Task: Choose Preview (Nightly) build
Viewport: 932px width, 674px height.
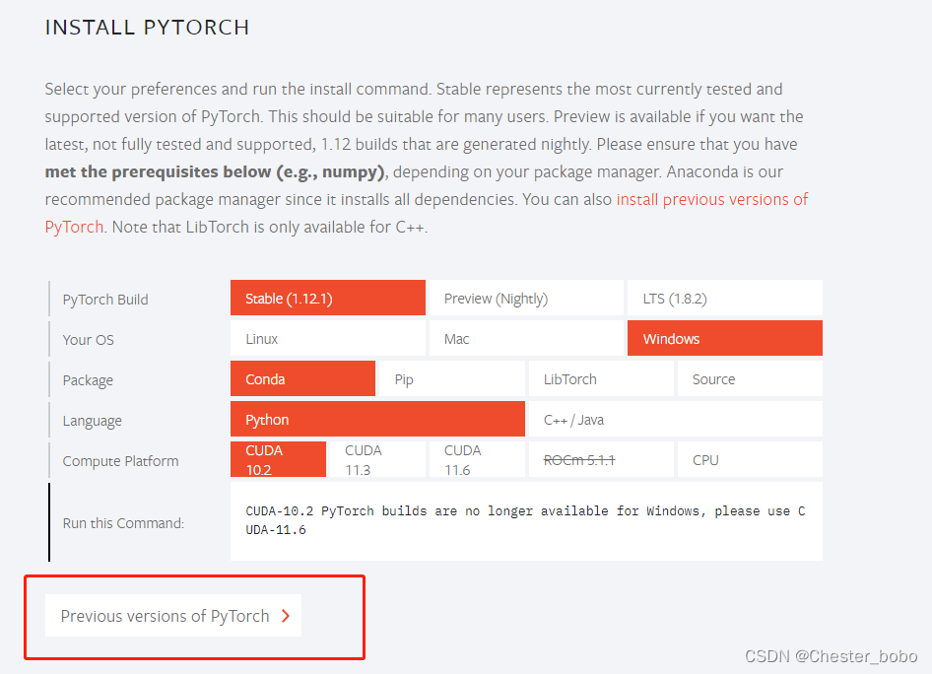Action: pyautogui.click(x=526, y=299)
